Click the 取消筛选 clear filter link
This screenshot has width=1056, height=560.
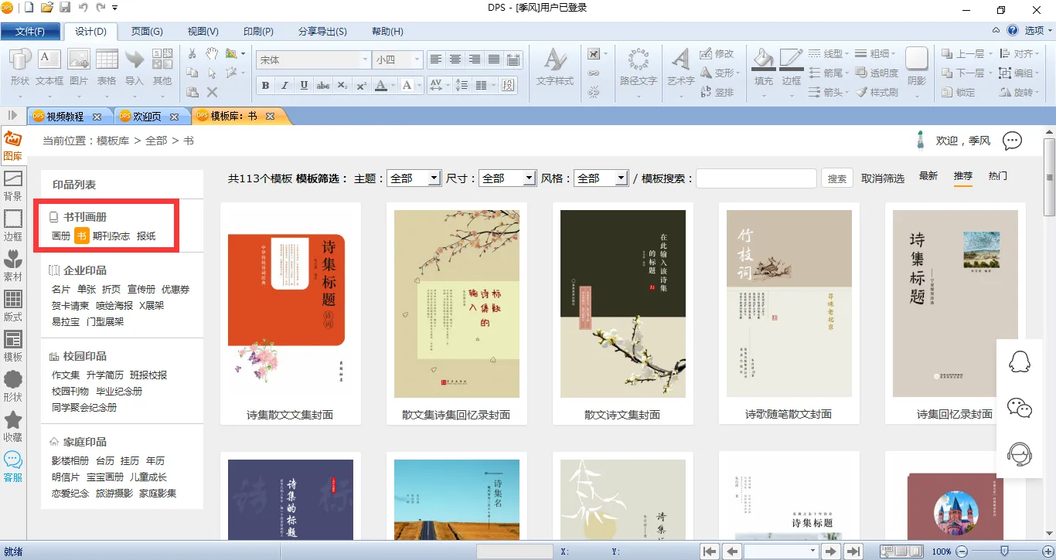[883, 178]
